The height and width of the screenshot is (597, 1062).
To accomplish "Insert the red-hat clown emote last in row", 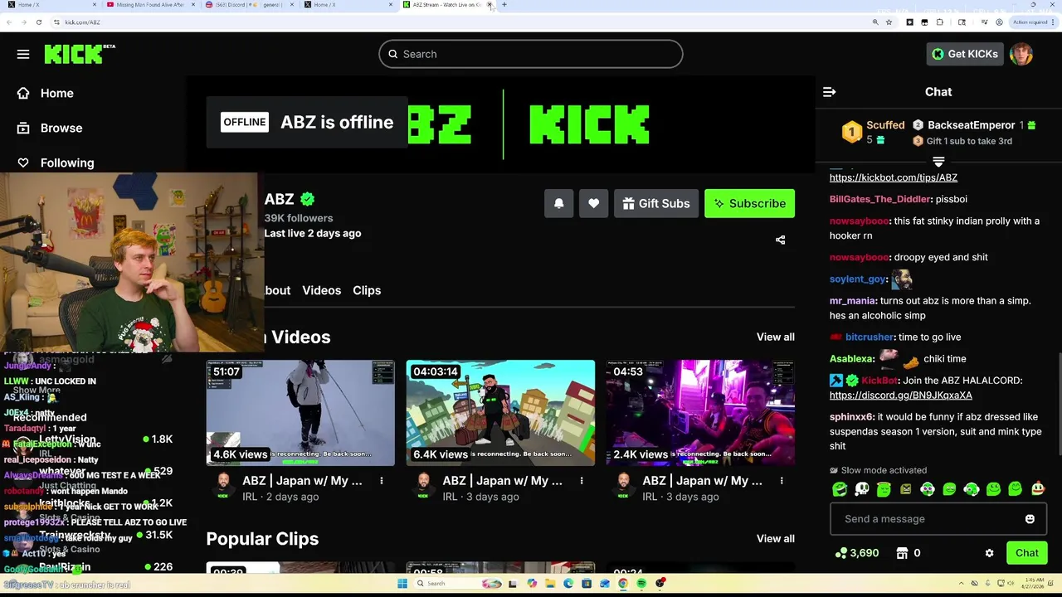I will click(x=1038, y=489).
